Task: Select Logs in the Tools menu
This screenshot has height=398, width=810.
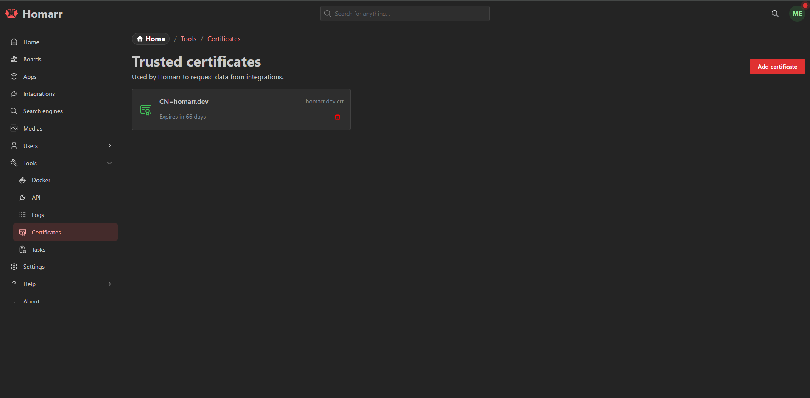Action: 38,215
